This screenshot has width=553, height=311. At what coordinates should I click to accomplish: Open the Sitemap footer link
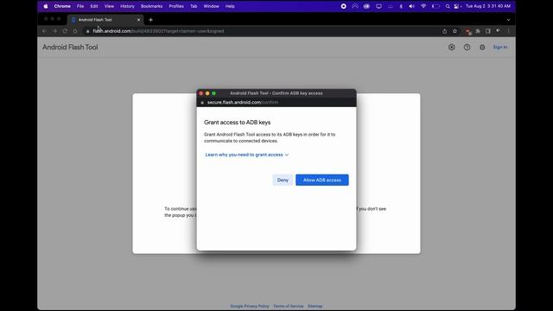[315, 306]
